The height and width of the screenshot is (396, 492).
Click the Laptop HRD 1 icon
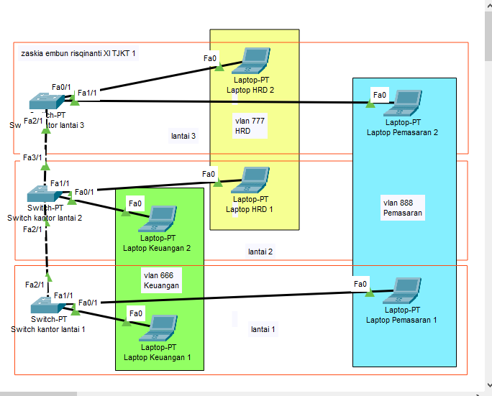(x=250, y=180)
